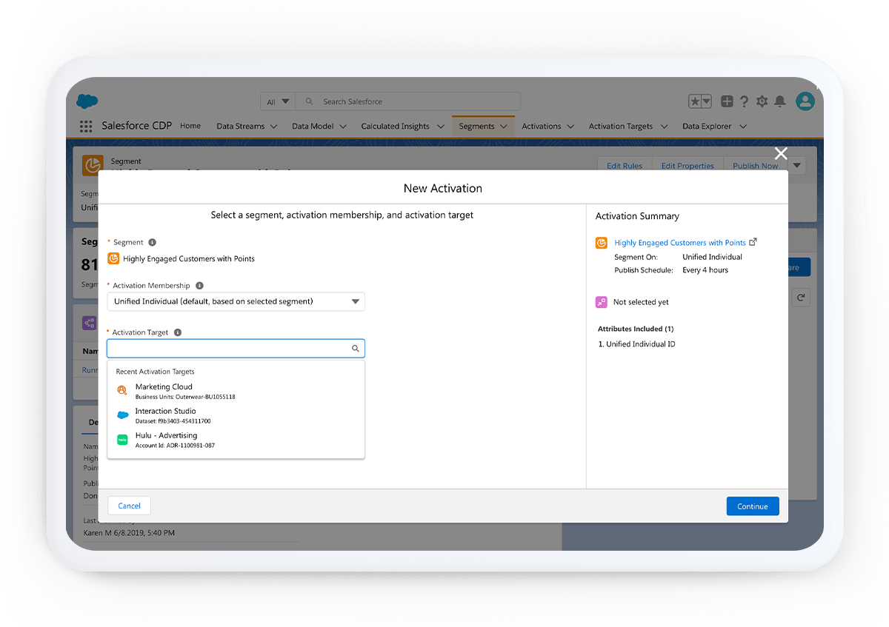Click the Marketing Cloud target icon

coord(122,391)
